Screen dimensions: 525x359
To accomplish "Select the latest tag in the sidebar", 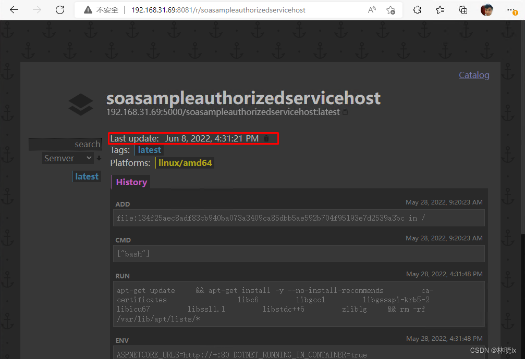I will [87, 176].
